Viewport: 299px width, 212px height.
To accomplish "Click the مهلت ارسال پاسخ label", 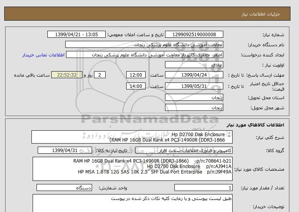I will 266,75.
